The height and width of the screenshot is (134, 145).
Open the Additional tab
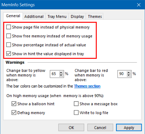(x=34, y=16)
